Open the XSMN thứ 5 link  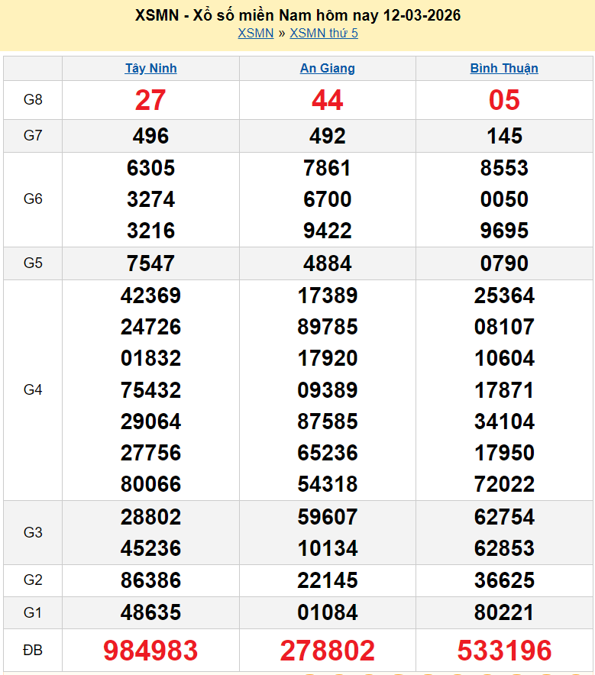[x=324, y=33]
